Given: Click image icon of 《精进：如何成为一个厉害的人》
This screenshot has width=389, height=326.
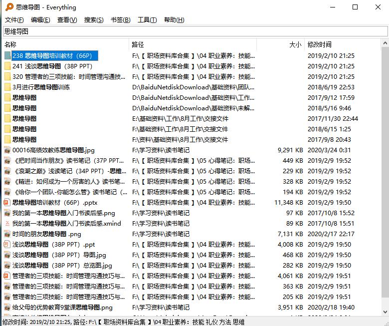Looking at the screenshot, I should (7, 182).
